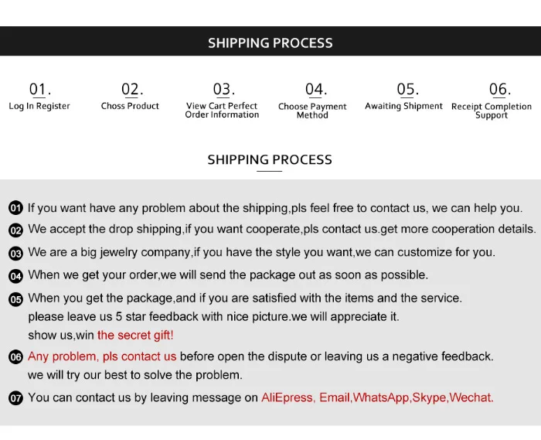The image size is (541, 440).
Task: Select step 04 Choose Payment Method
Action: click(x=312, y=101)
